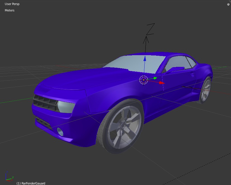This screenshot has width=231, height=185.
Task: Select the right headlight
Action: [x=66, y=107]
